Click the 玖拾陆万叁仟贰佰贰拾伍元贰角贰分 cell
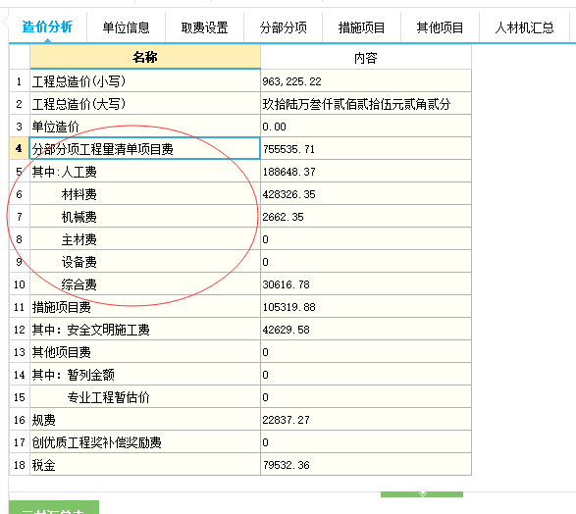Image resolution: width=576 pixels, height=514 pixels. pos(366,104)
